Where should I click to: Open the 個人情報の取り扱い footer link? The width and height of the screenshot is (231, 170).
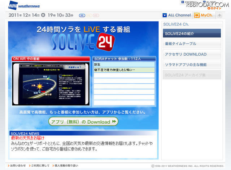click(x=65, y=166)
